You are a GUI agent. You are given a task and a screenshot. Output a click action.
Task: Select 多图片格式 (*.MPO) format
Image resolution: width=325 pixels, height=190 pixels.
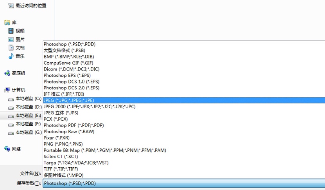(x=184, y=175)
